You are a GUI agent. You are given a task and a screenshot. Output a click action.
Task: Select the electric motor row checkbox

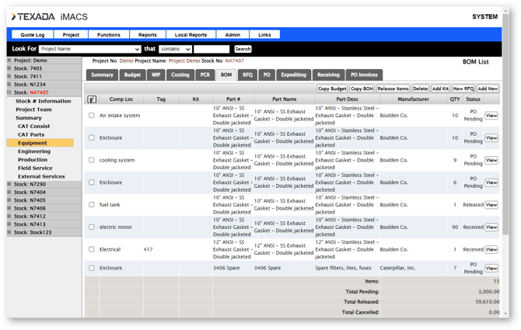click(92, 228)
